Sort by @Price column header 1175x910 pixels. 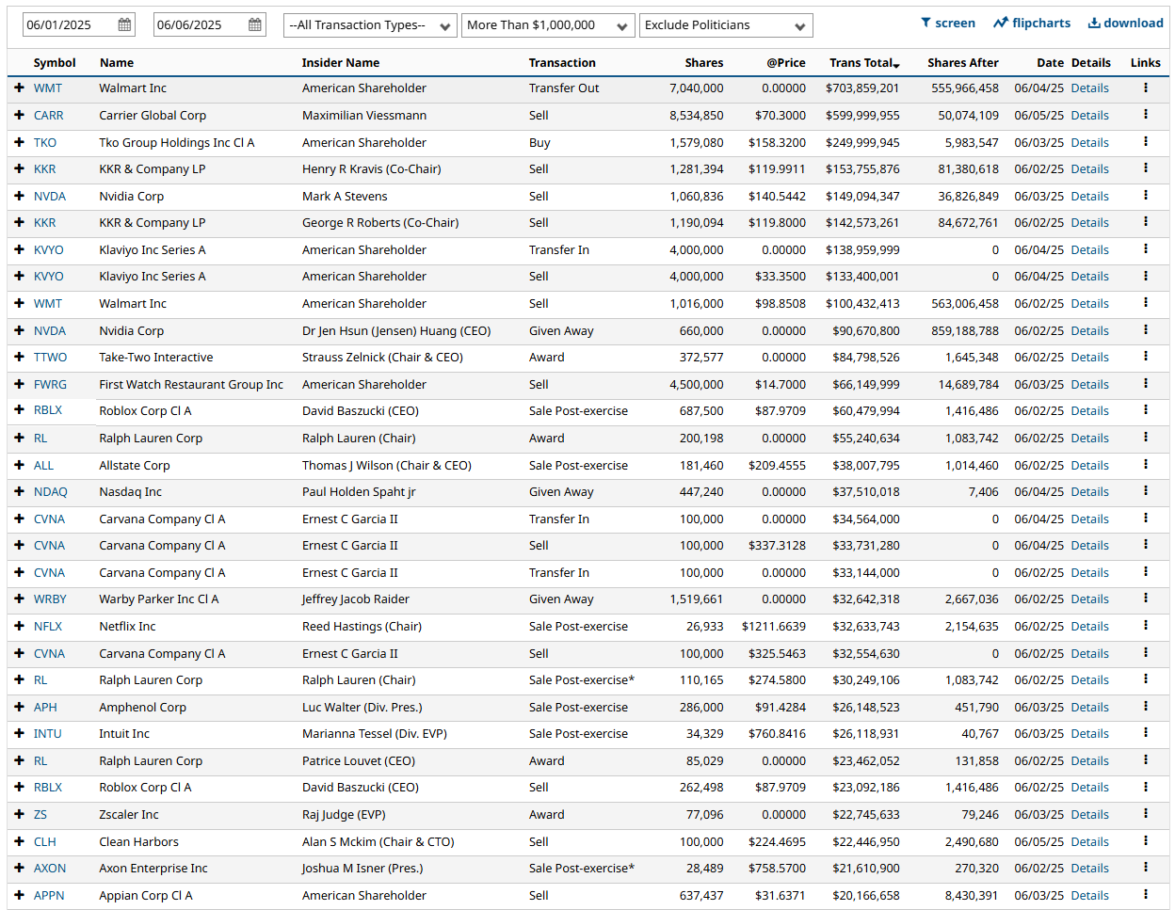(786, 63)
